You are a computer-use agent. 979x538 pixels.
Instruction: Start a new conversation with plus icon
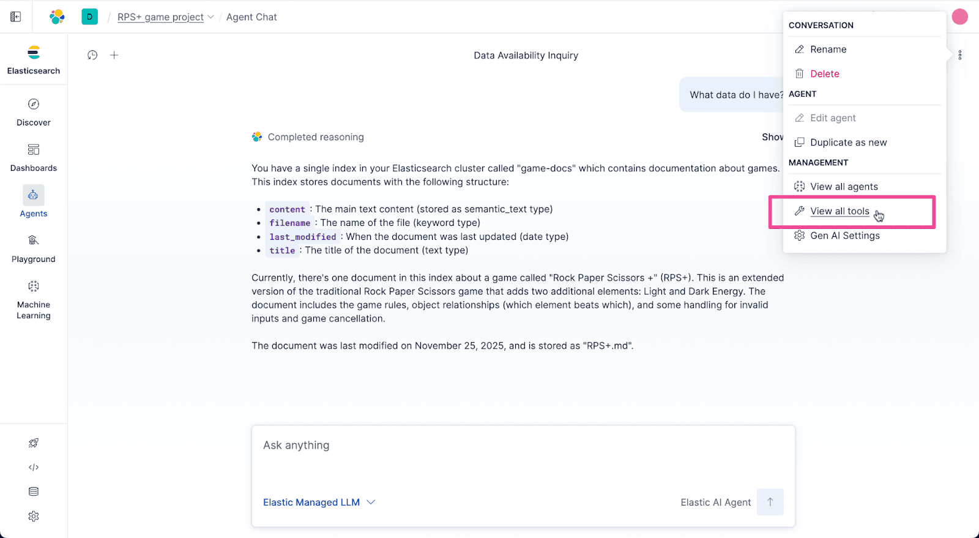click(x=114, y=55)
